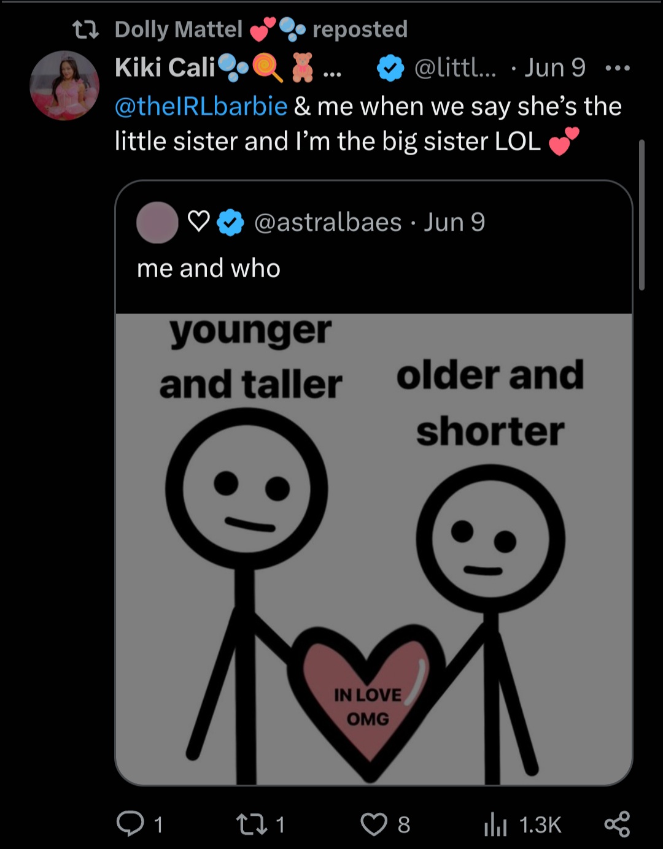The width and height of the screenshot is (663, 849).
Task: Open the stick figure meme image
Action: click(x=374, y=549)
